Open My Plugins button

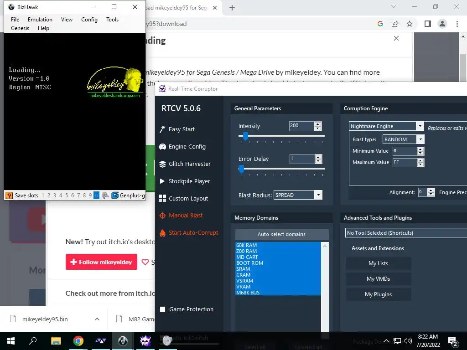tap(378, 294)
